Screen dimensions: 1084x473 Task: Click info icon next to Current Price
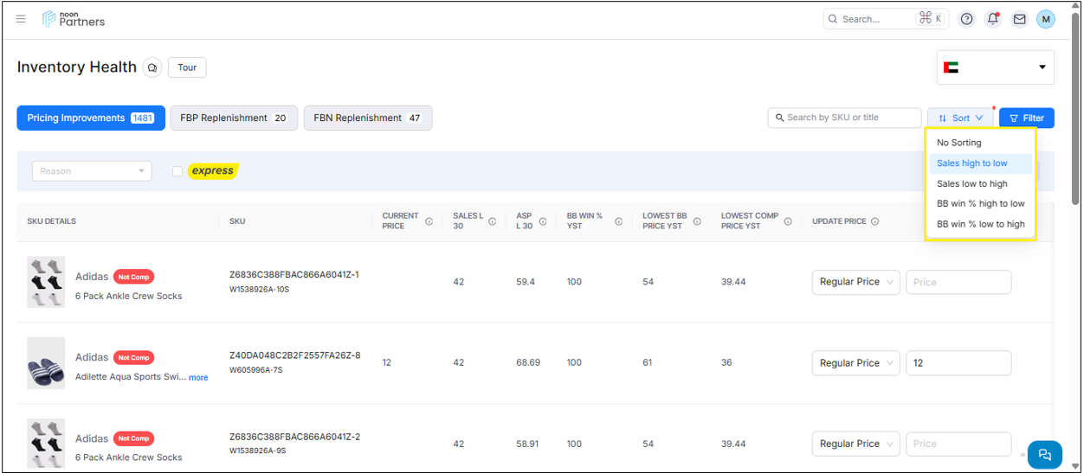429,221
